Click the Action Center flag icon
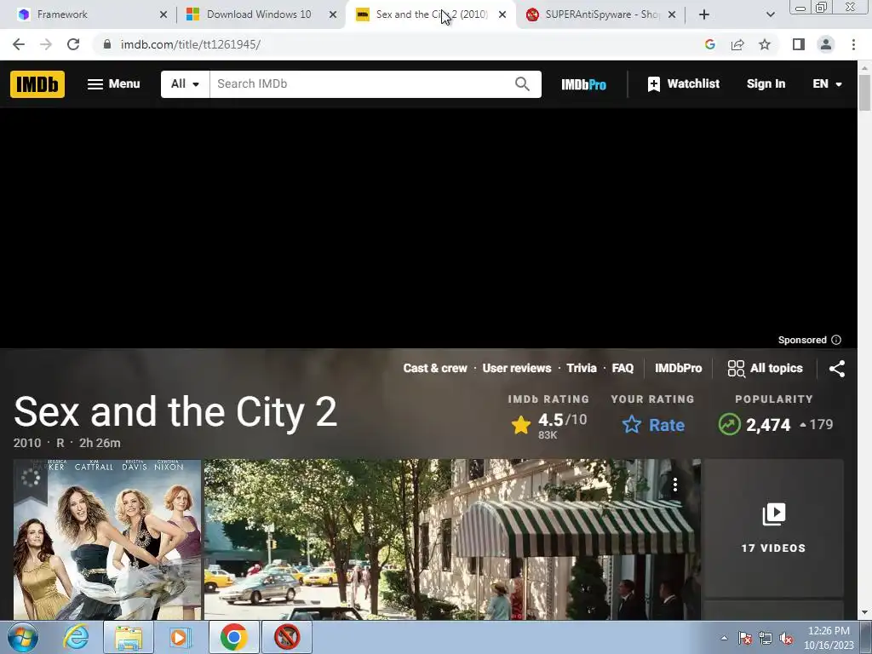The height and width of the screenshot is (654, 872). point(745,639)
